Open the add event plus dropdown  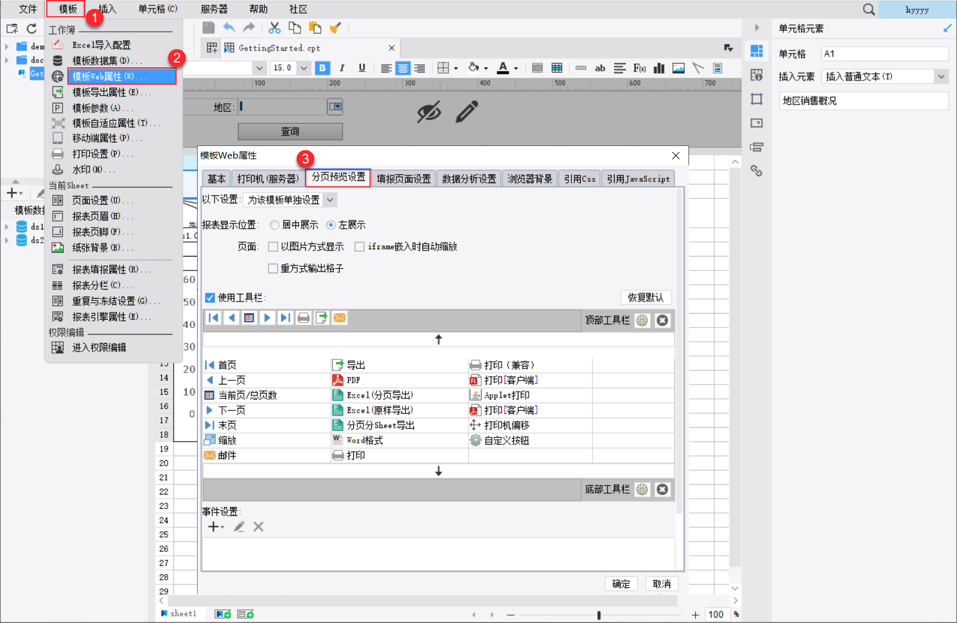tap(216, 527)
